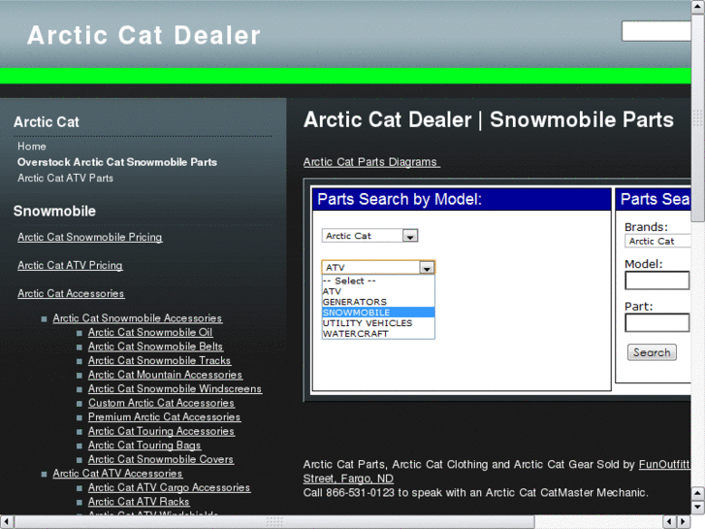Image resolution: width=705 pixels, height=529 pixels.
Task: Open Overstock Arctic Cat Snowmobile Parts
Action: (117, 162)
